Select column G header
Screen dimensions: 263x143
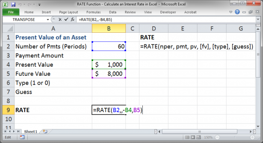(x=241, y=28)
